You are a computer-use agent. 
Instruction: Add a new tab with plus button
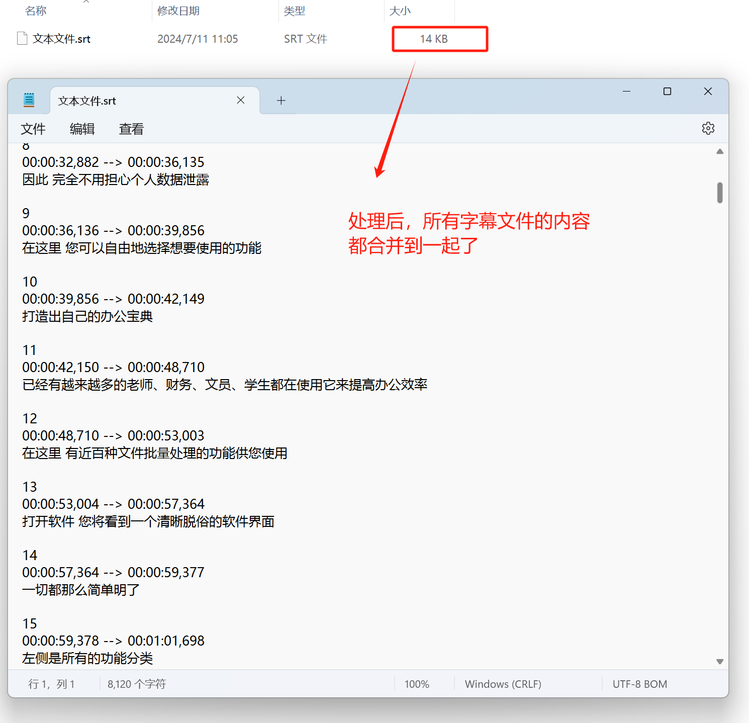point(281,101)
